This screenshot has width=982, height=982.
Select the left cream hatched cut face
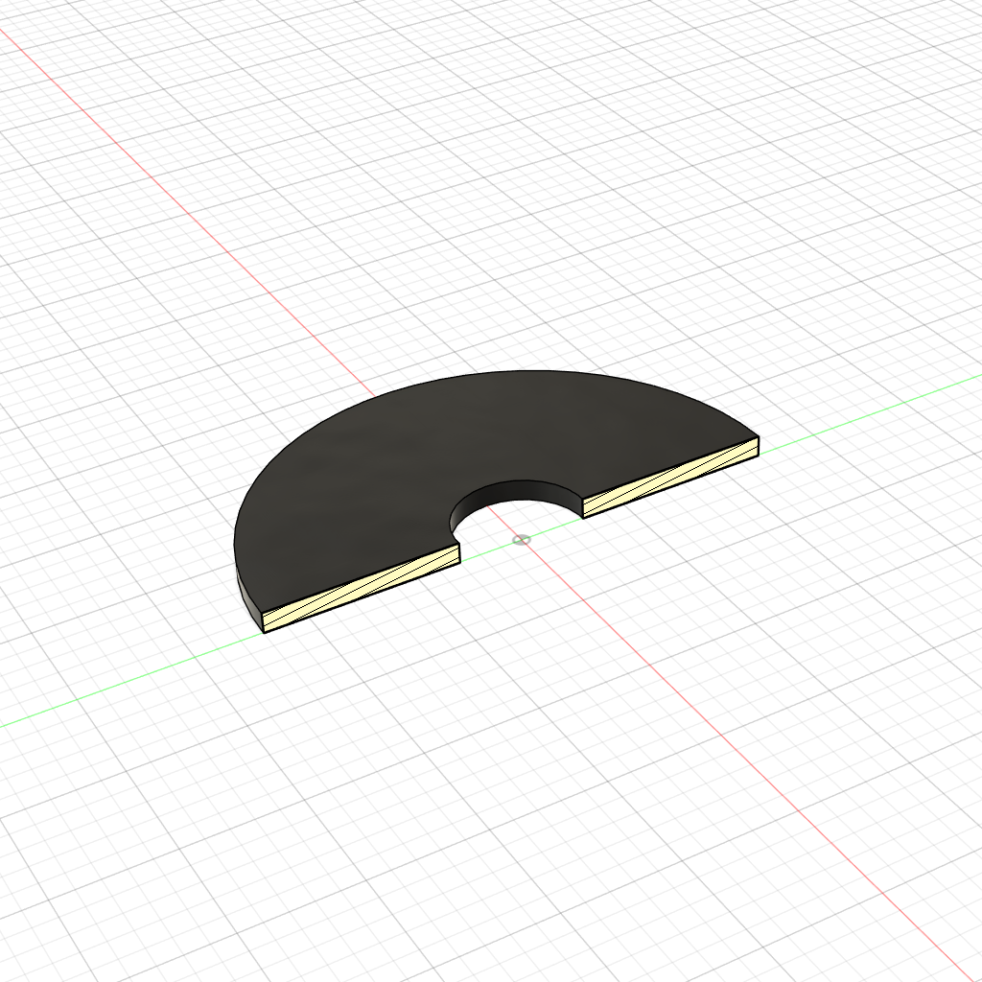(360, 590)
